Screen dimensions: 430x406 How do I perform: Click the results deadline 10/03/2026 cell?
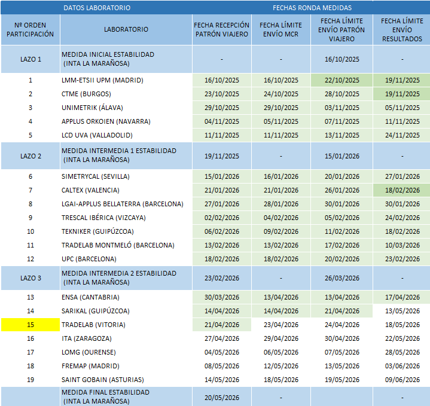[401, 245]
